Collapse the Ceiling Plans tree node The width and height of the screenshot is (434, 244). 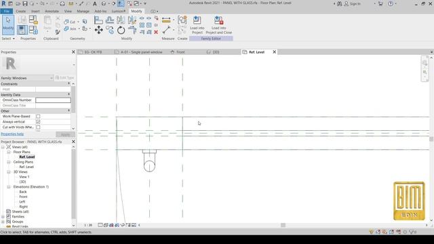[9, 162]
